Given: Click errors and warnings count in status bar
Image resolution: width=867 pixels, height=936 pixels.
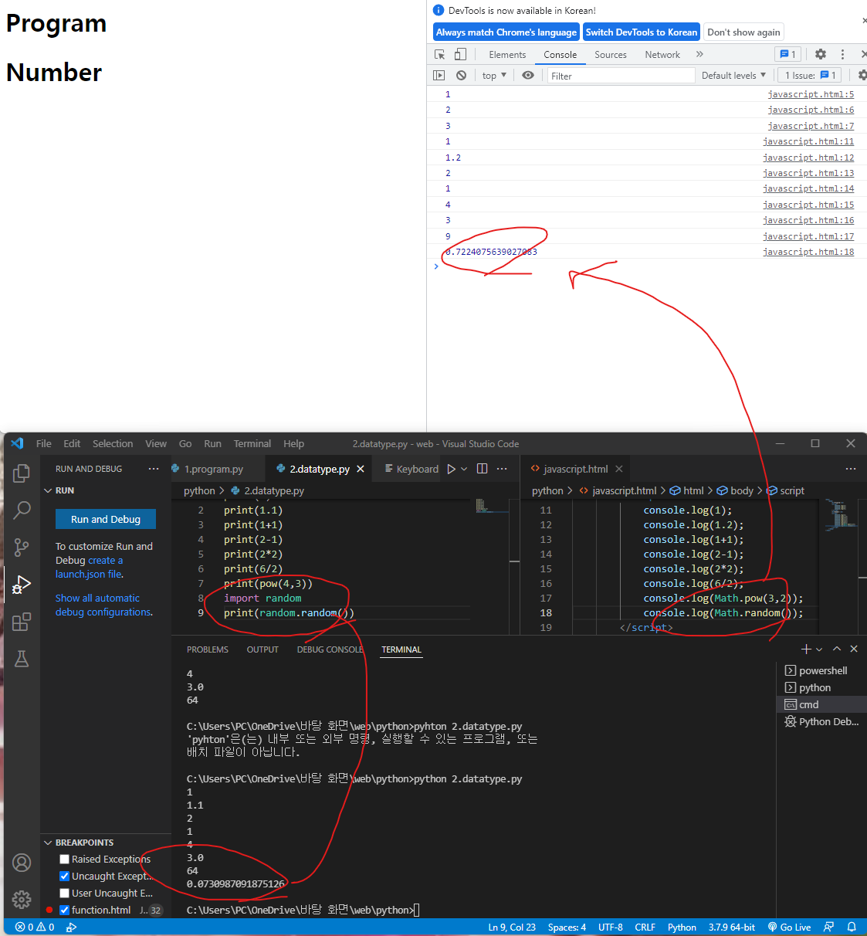Looking at the screenshot, I should [x=35, y=927].
